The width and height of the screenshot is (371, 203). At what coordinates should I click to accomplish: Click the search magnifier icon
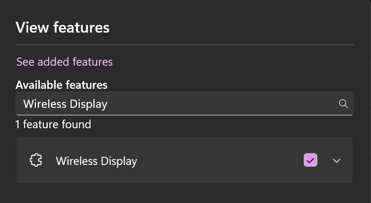tap(343, 104)
